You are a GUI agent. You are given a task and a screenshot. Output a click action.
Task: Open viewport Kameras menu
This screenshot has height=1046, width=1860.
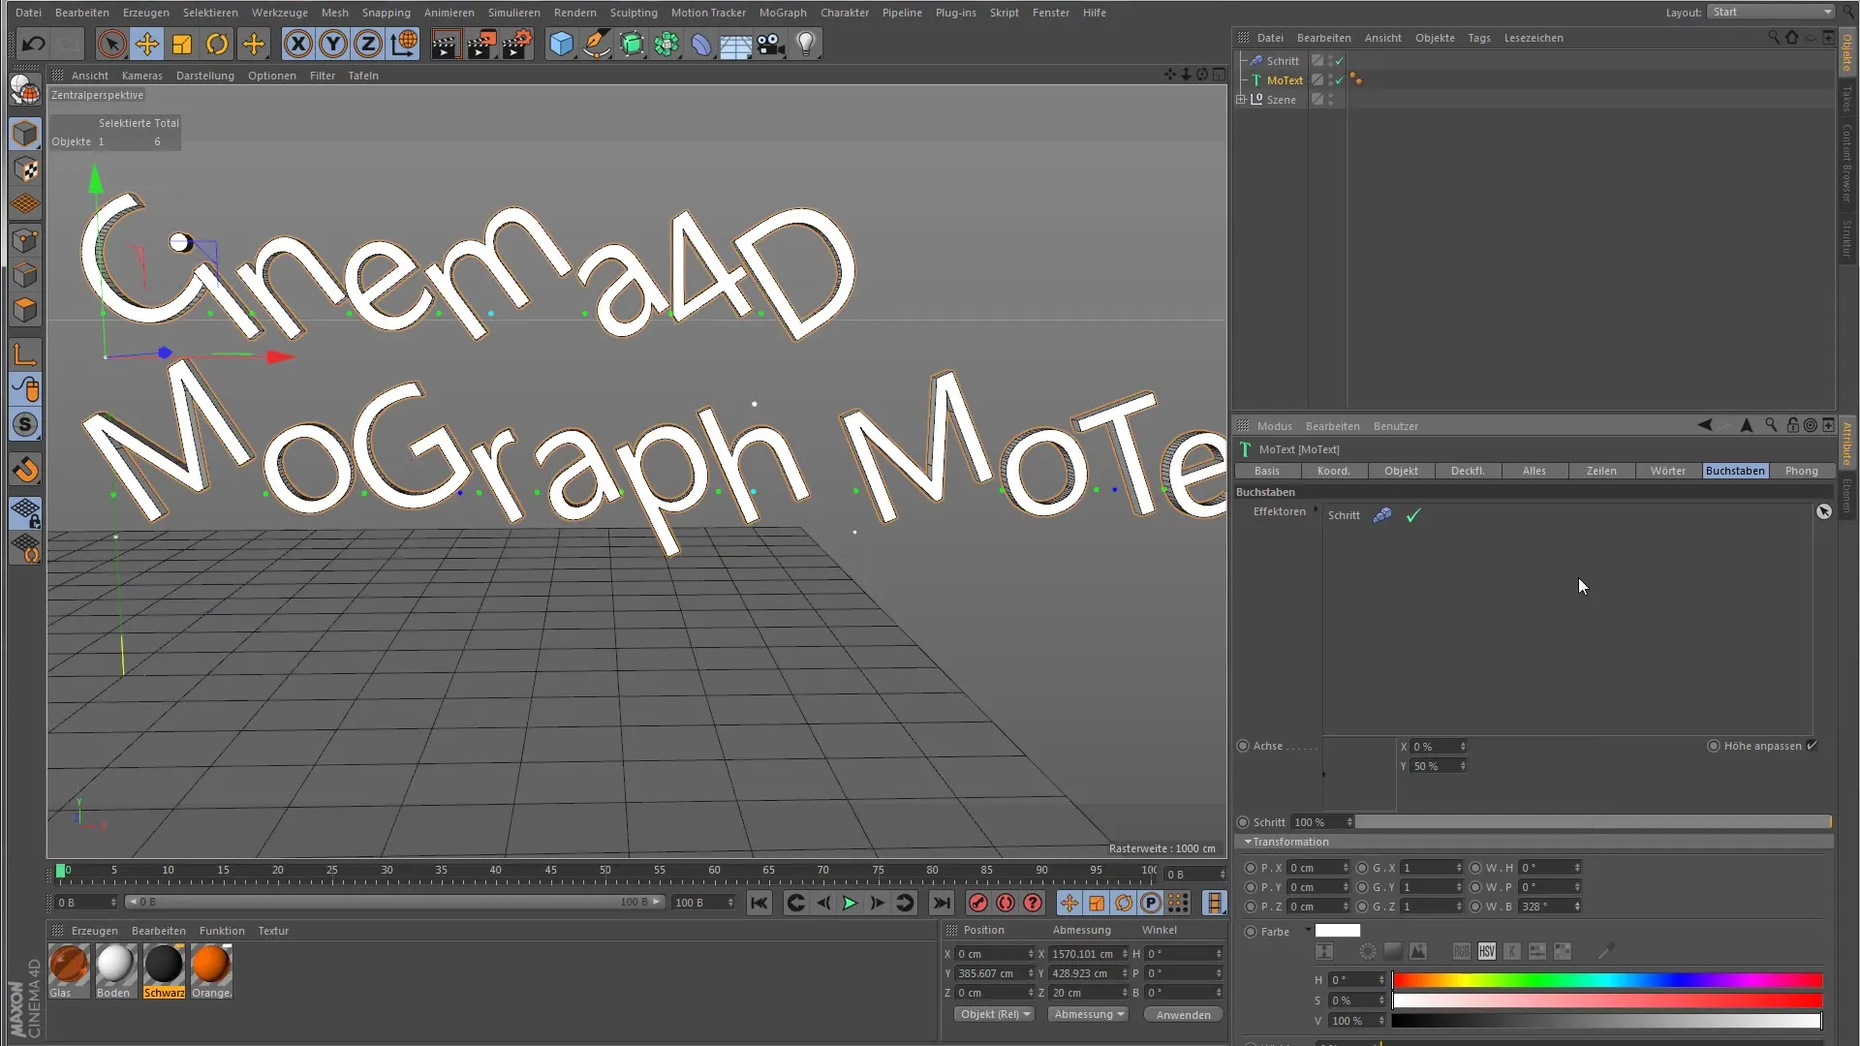[142, 76]
